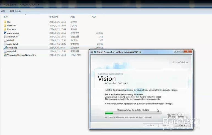The image size is (212, 135).
Task: Sort files by the 修改日期 column header
Action: pos(54,16)
